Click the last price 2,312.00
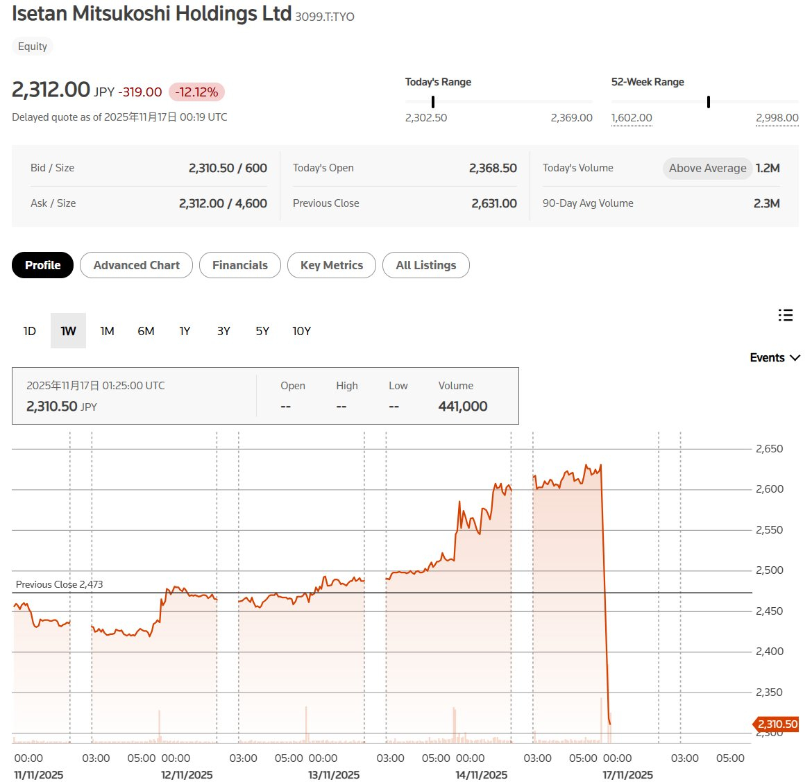 (x=51, y=90)
